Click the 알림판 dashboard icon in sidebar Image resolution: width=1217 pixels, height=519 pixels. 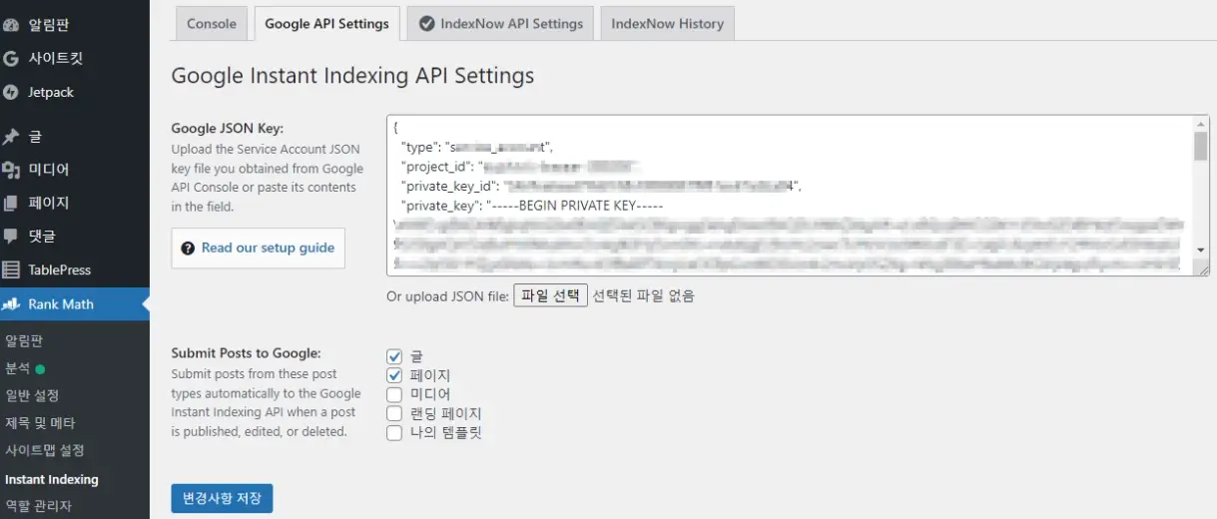click(x=11, y=25)
